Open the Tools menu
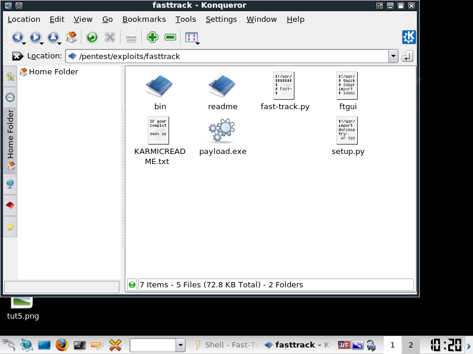This screenshot has width=473, height=354. (186, 19)
